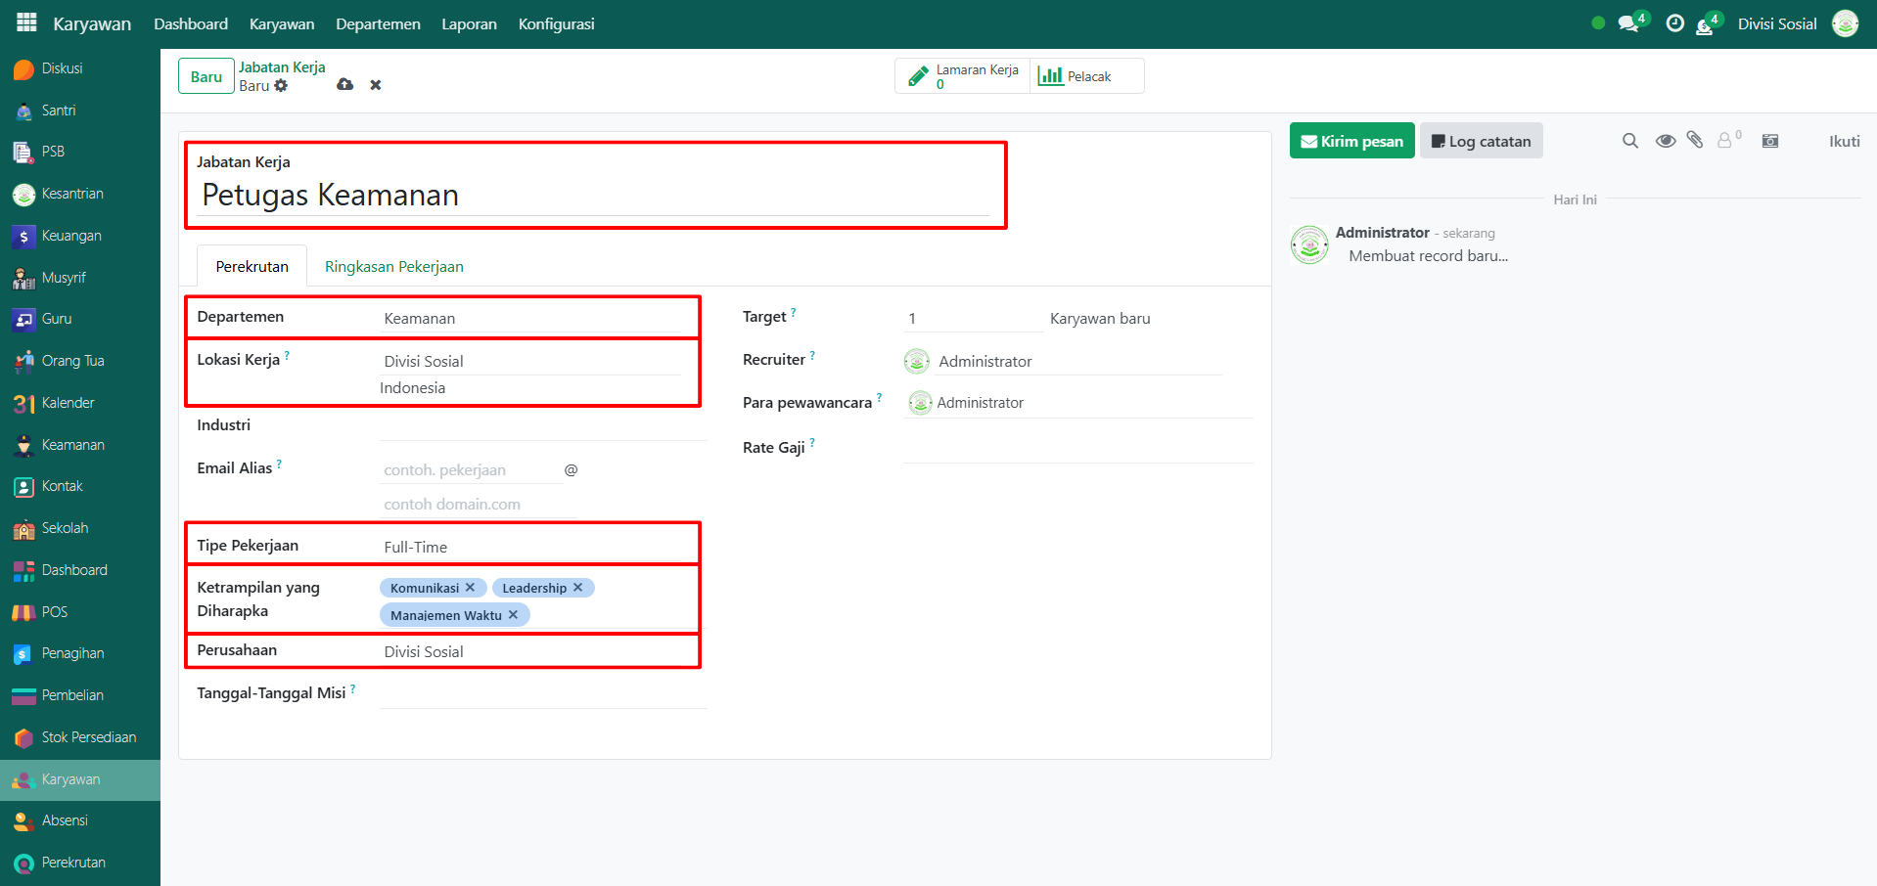This screenshot has height=886, width=1877.
Task: Open the activities clock icon in top bar
Action: 1674,23
